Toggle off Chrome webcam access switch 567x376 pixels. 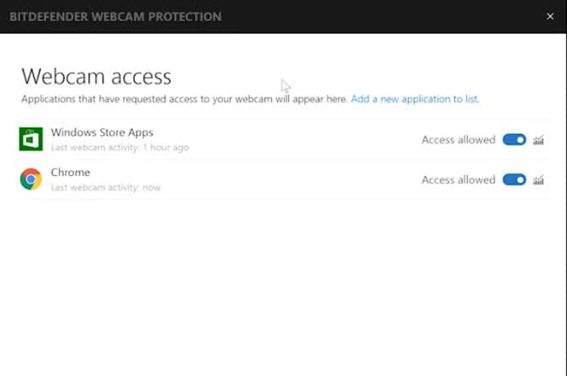click(x=514, y=180)
